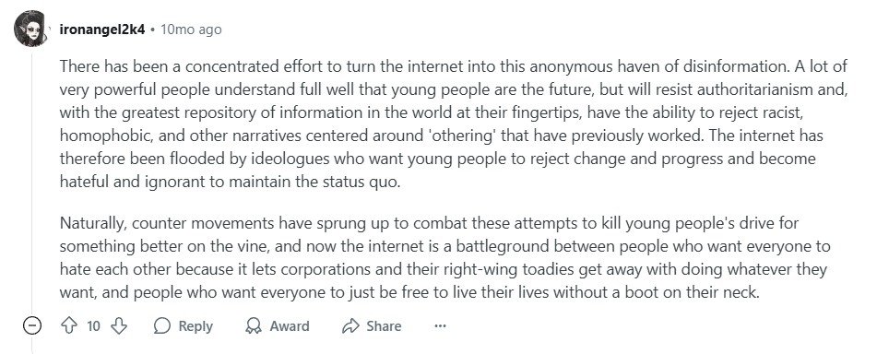Click the Reply text label
This screenshot has width=877, height=354.
point(196,326)
